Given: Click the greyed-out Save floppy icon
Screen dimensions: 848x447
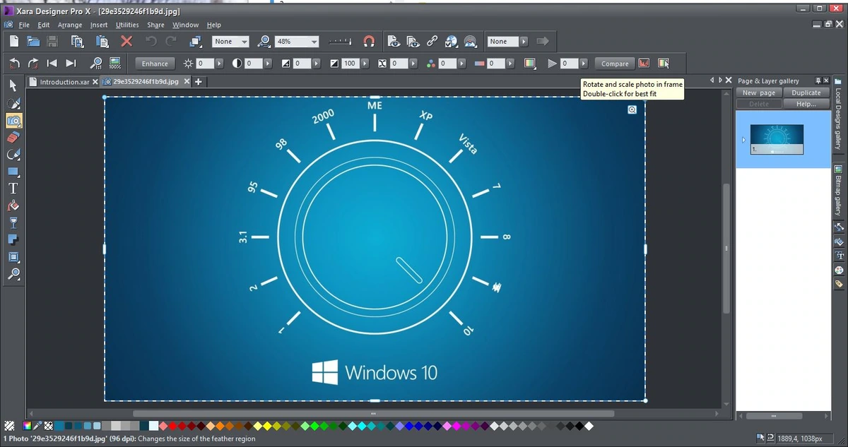Looking at the screenshot, I should [52, 42].
